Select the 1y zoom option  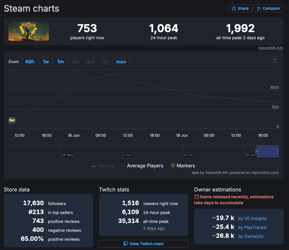[x=105, y=62]
